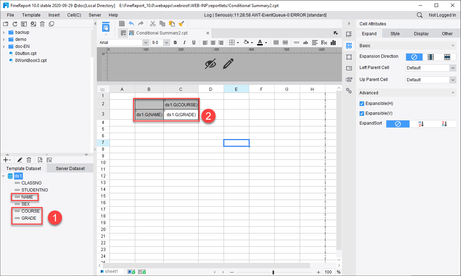Viewport: 461px width, 276px height.
Task: Switch to the Style tab
Action: [x=395, y=34]
